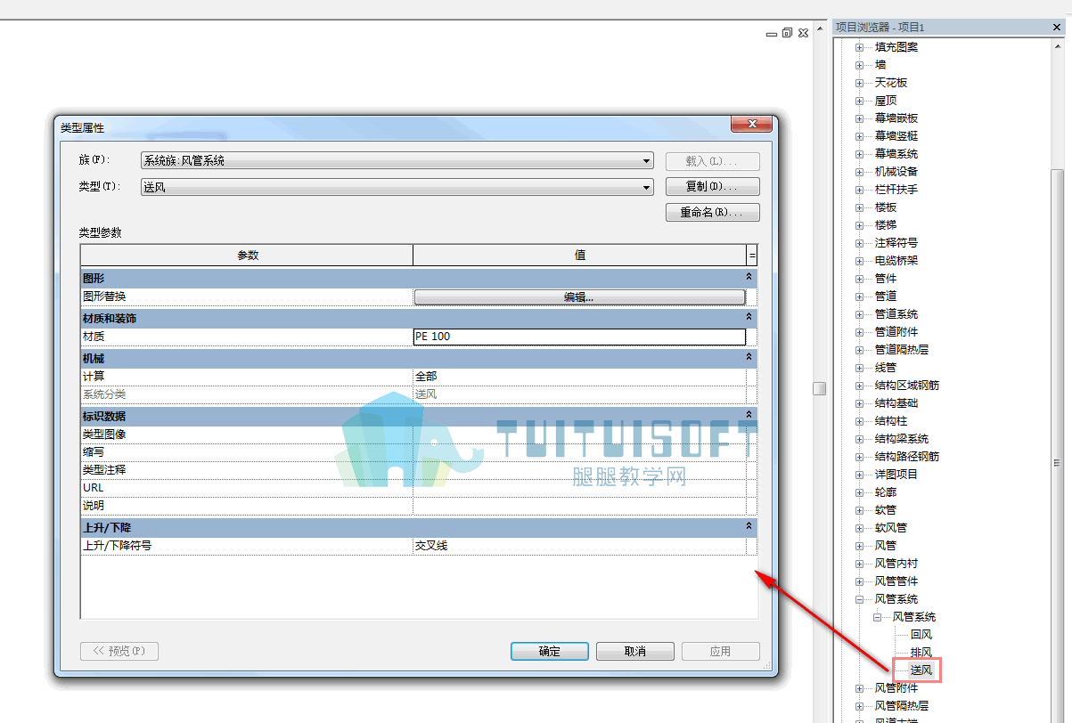The width and height of the screenshot is (1072, 723).
Task: Select 回风 in the project browser
Action: pyautogui.click(x=921, y=635)
